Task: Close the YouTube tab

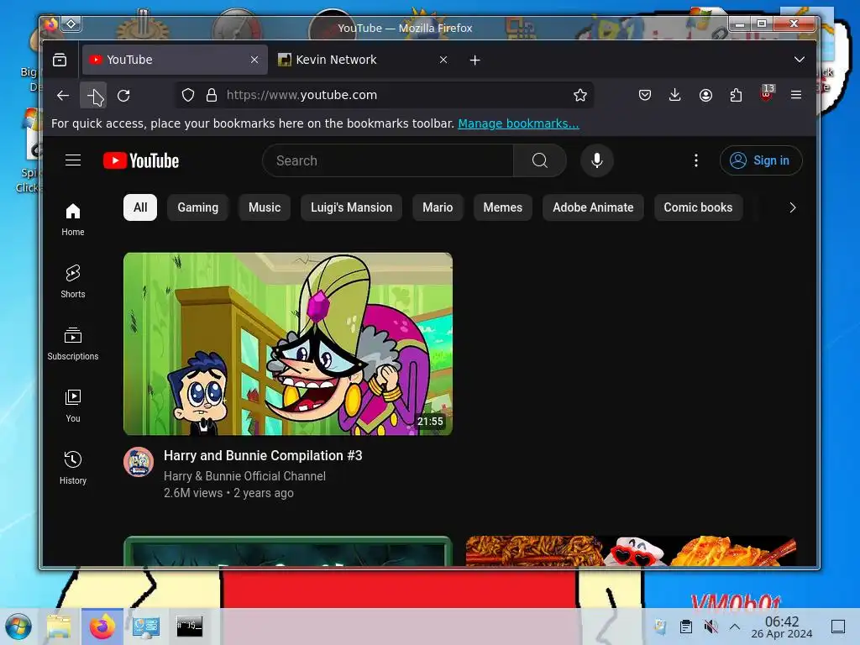Action: (x=254, y=60)
